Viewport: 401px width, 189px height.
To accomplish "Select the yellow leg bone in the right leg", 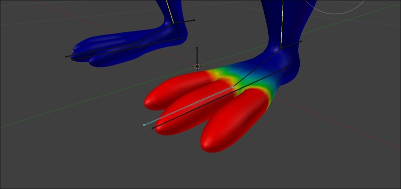I will (x=282, y=24).
